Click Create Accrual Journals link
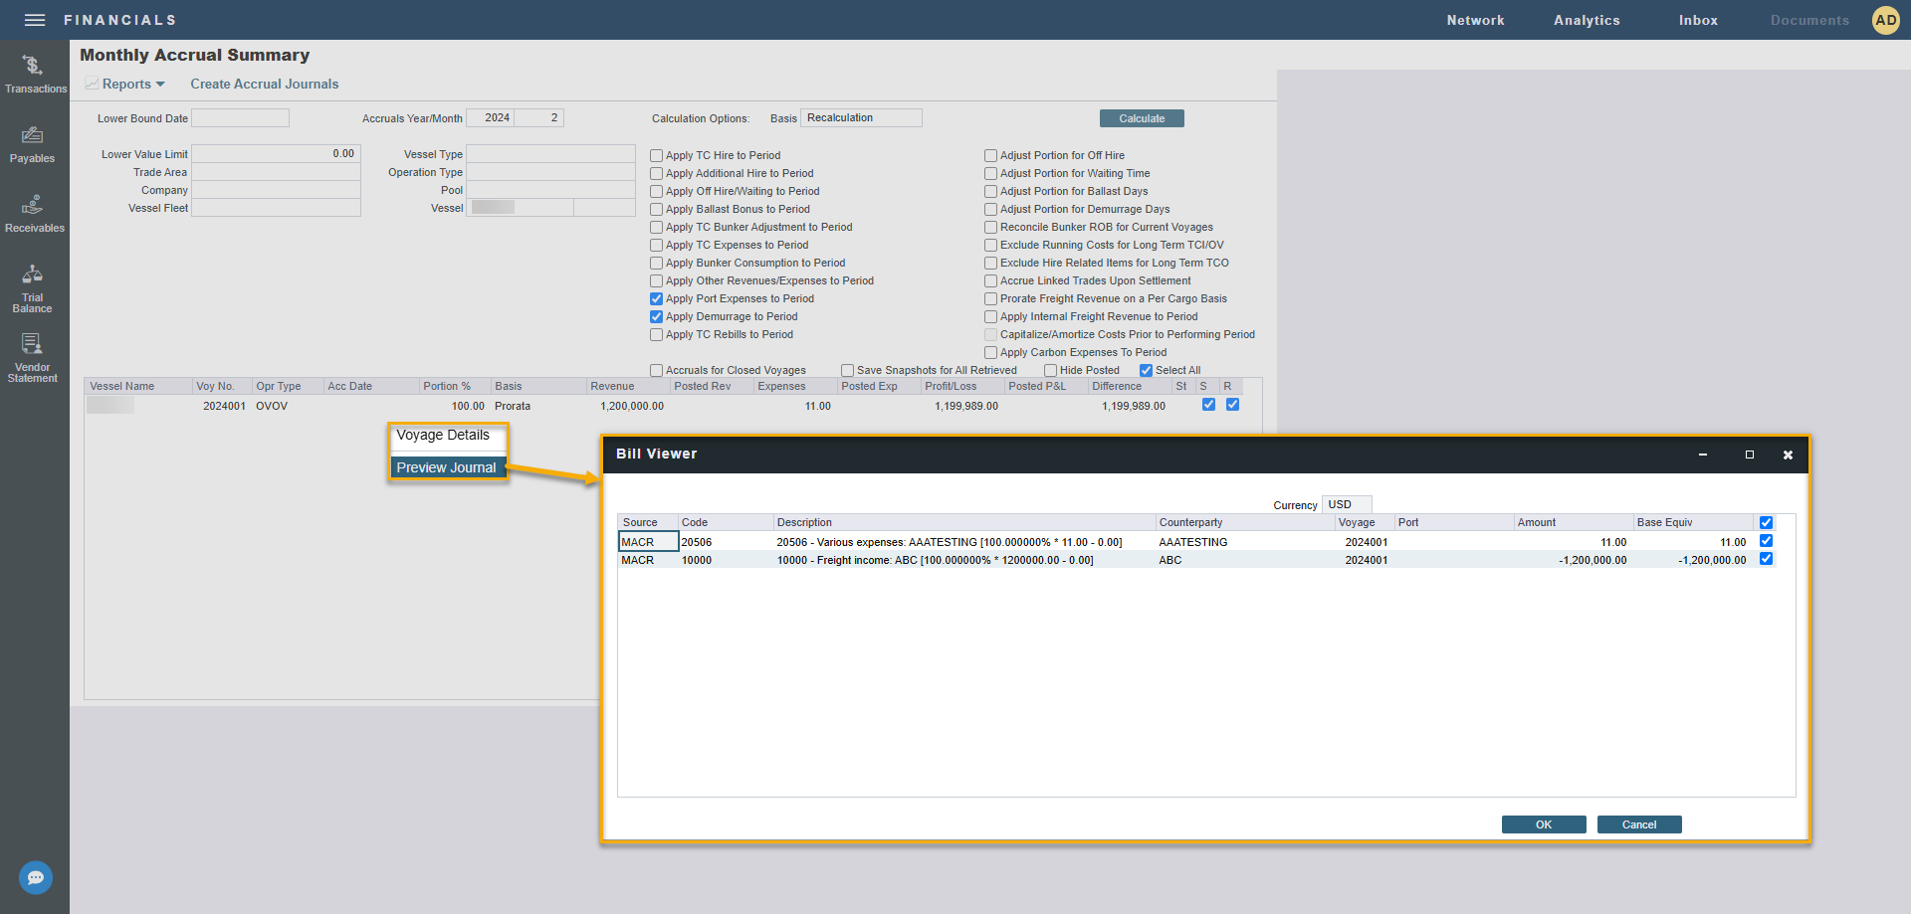Screen dimensions: 1911x914 tap(265, 85)
